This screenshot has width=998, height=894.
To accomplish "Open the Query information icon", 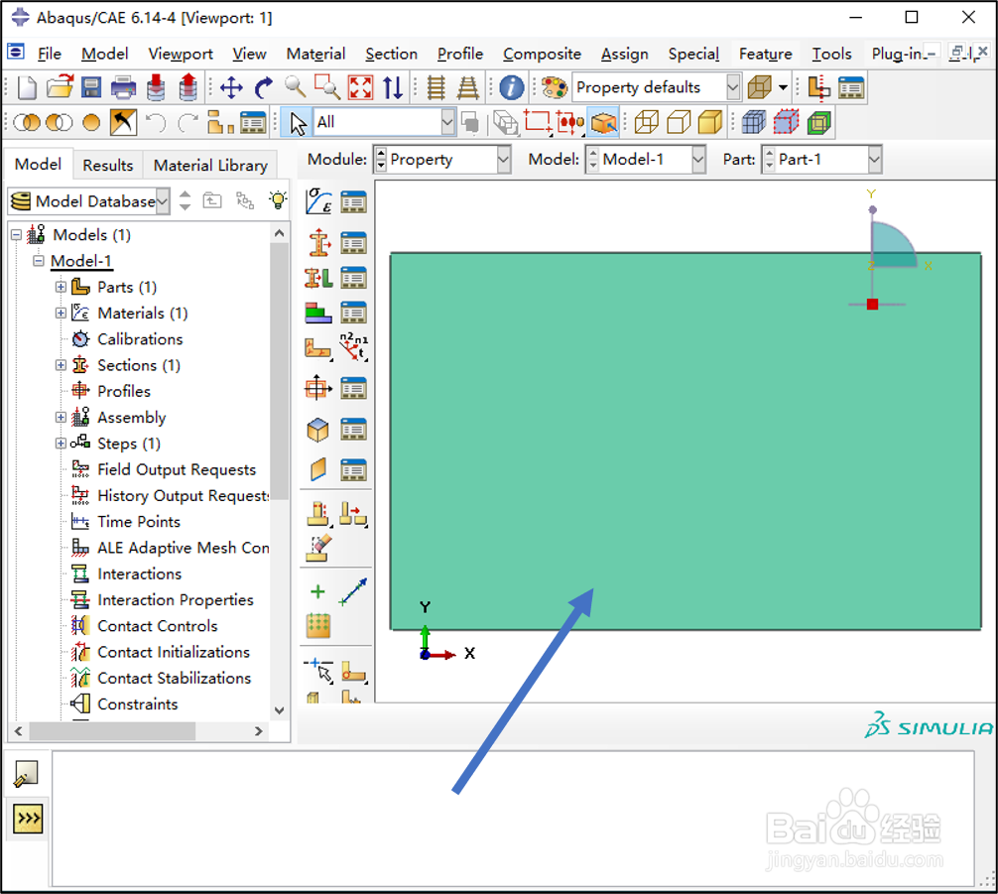I will [x=511, y=87].
